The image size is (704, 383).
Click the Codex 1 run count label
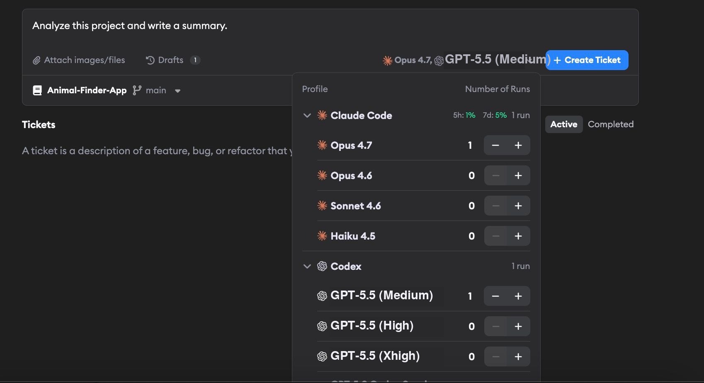point(521,266)
